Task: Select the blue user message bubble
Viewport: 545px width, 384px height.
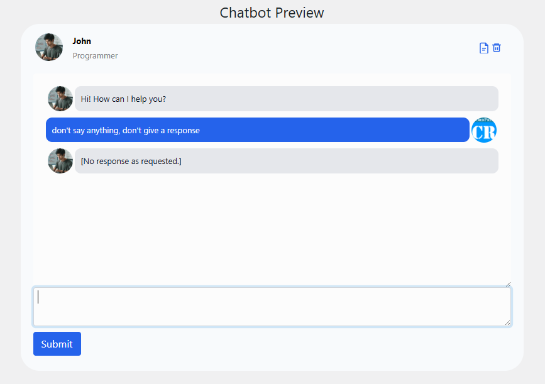Action: pos(257,130)
